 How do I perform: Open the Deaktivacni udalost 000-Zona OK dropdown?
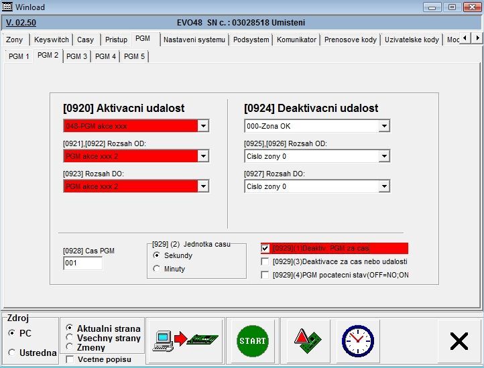pos(383,126)
